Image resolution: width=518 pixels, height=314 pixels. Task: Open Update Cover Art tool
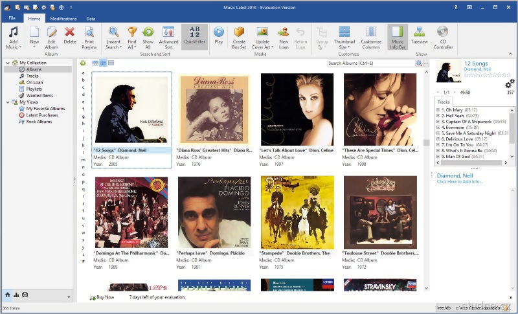click(262, 38)
